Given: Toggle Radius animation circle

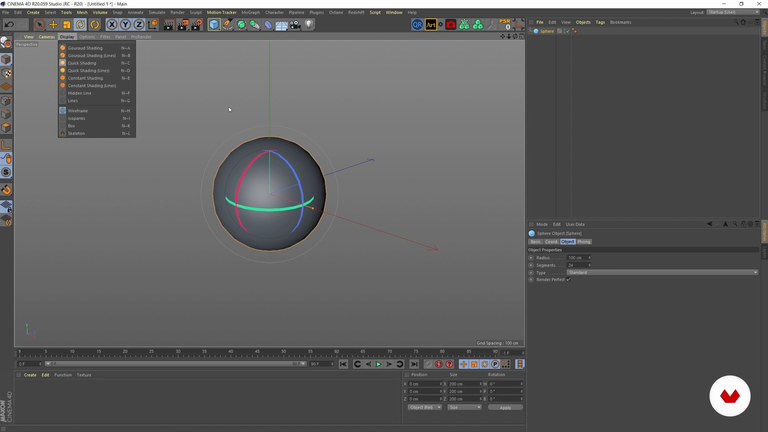Looking at the screenshot, I should point(531,258).
